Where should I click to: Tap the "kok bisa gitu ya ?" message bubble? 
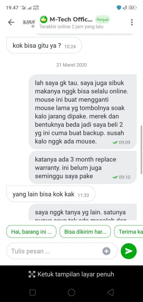[44, 45]
